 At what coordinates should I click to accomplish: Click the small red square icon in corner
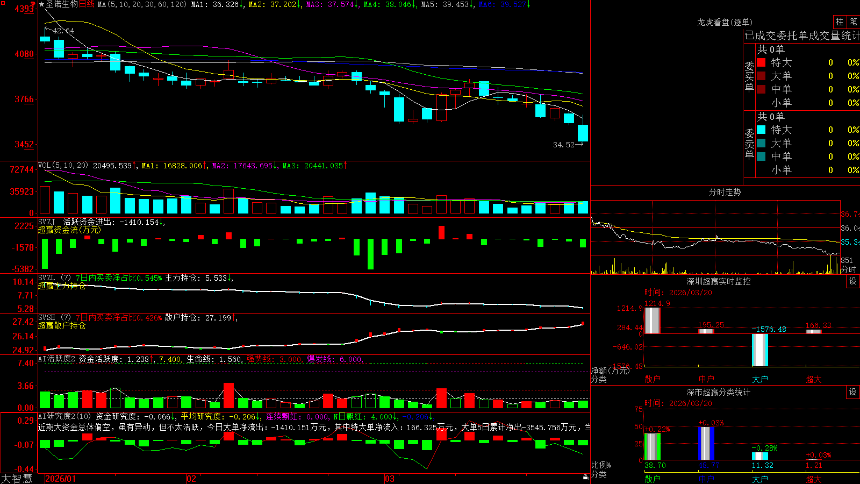(2, 2)
